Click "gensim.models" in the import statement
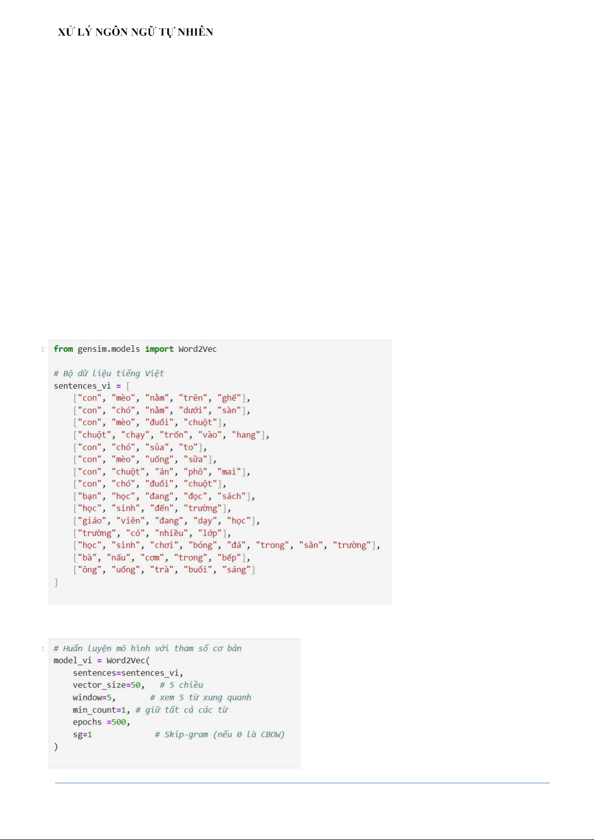 pos(109,349)
